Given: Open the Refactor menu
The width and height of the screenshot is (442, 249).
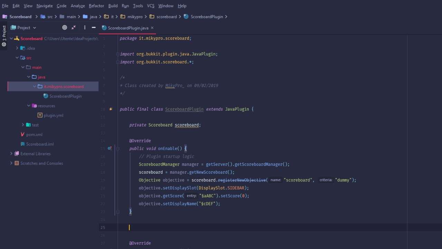Looking at the screenshot, I should pyautogui.click(x=96, y=6).
